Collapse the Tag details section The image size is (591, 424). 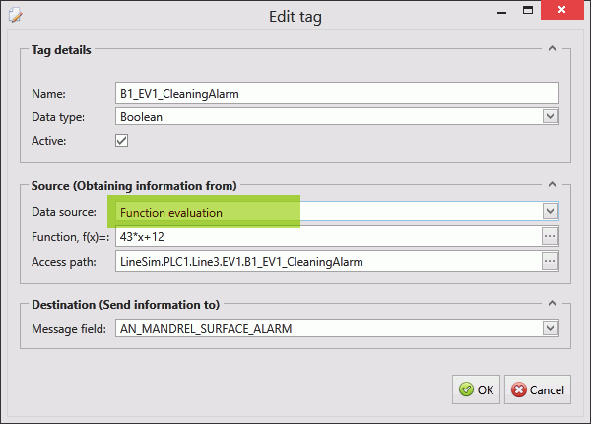point(553,48)
